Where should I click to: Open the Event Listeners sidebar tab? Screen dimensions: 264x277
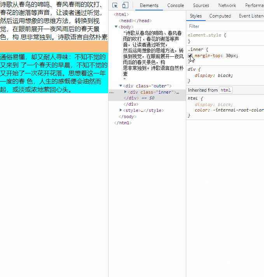point(251,16)
